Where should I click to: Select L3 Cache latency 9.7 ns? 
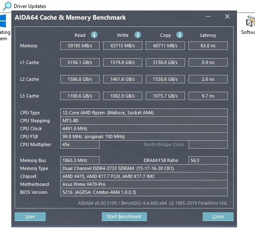(x=208, y=96)
